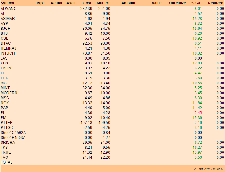Click TVO market price 22.20

(x=105, y=157)
